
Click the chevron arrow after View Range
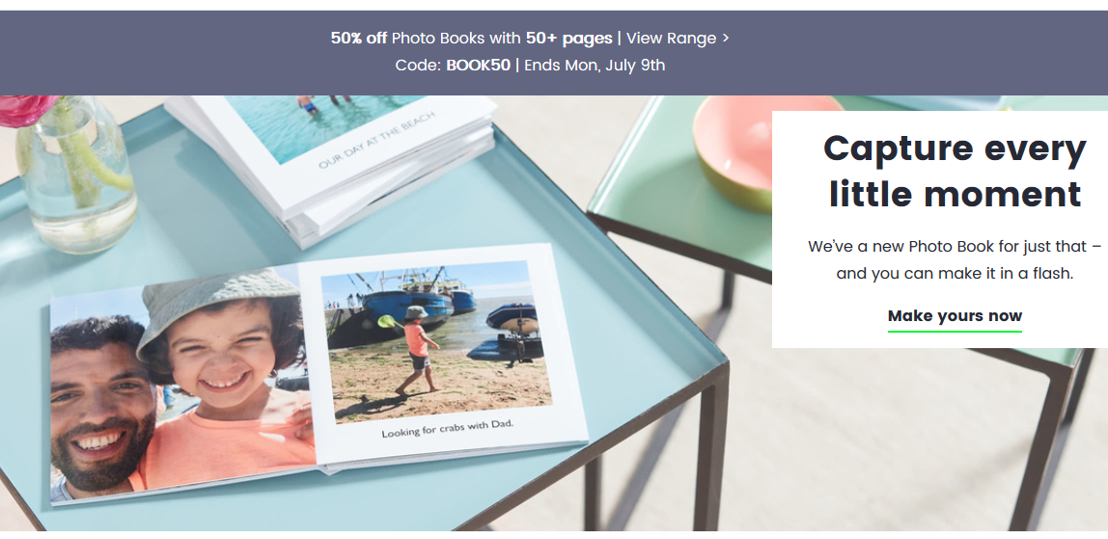[x=725, y=39]
